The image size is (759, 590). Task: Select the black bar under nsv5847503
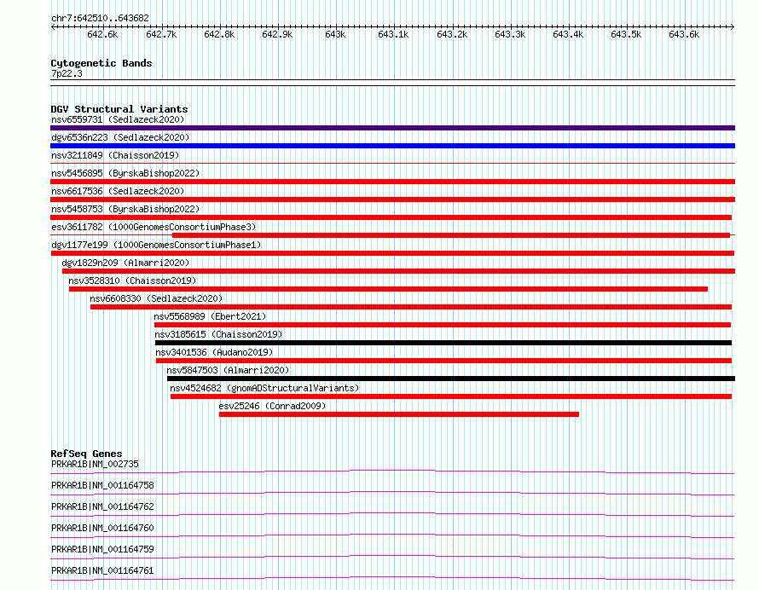(x=451, y=379)
